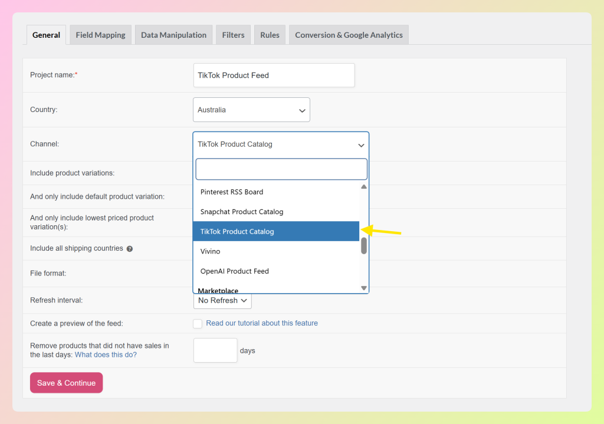This screenshot has height=424, width=604.
Task: Open the Country dropdown showing Australia
Action: click(251, 110)
